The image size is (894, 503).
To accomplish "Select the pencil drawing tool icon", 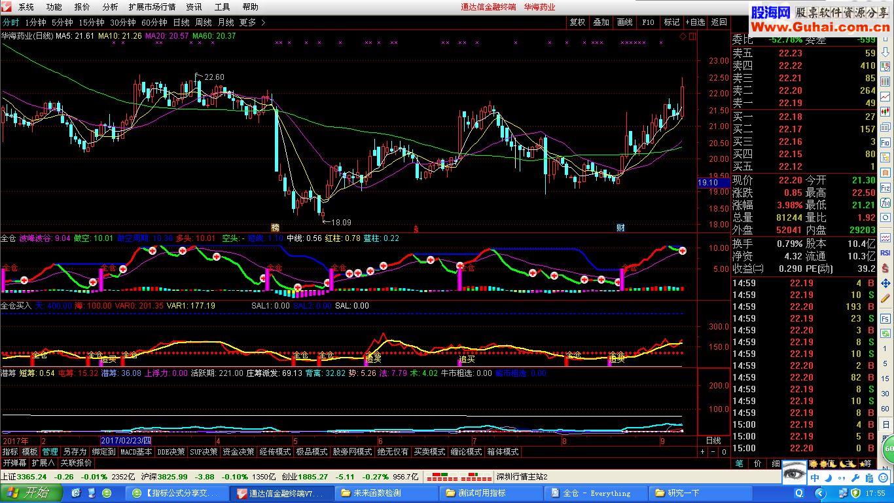I will click(x=885, y=298).
